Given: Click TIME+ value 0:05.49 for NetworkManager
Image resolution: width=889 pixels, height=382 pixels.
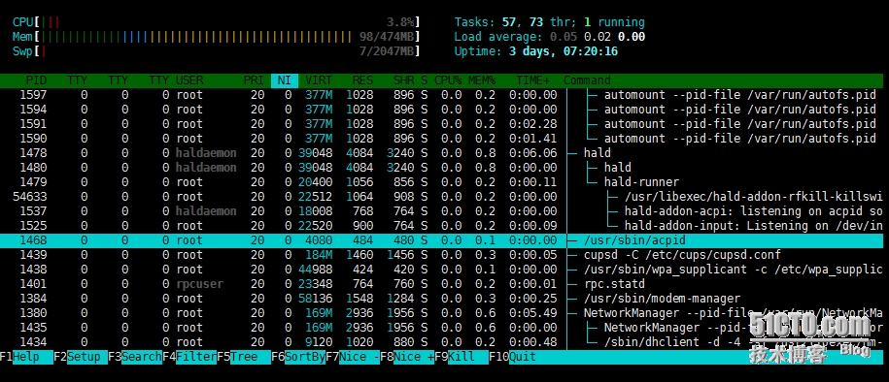Looking at the screenshot, I should (x=533, y=313).
